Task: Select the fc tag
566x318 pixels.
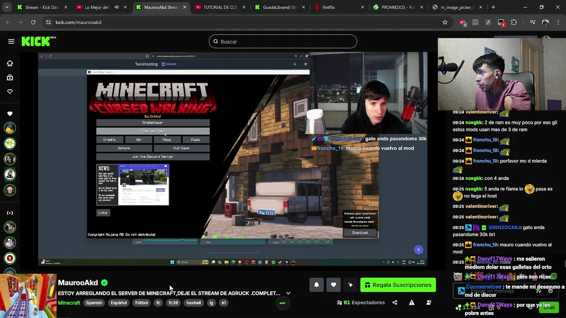Action: [x=158, y=303]
